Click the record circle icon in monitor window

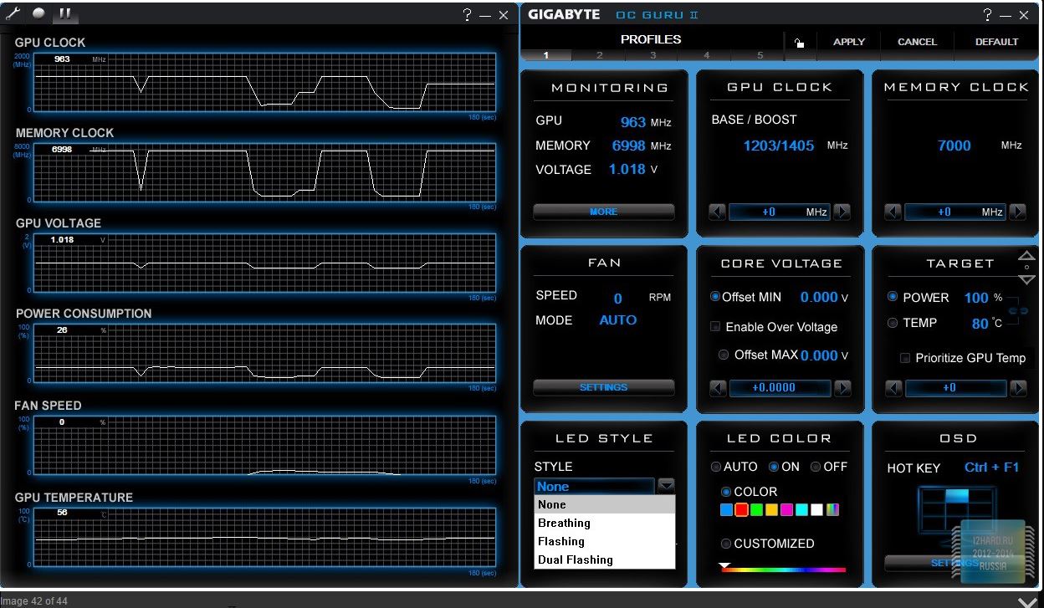(x=38, y=13)
